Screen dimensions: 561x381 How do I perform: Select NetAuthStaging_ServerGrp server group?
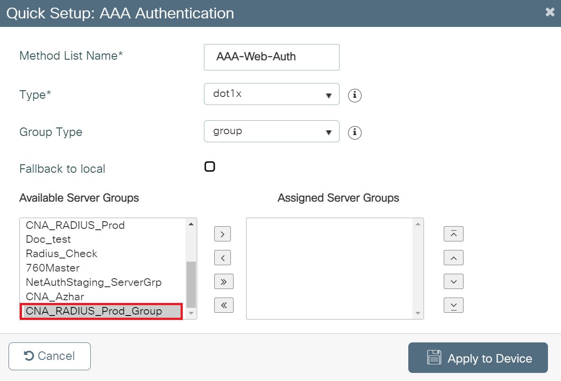coord(93,282)
